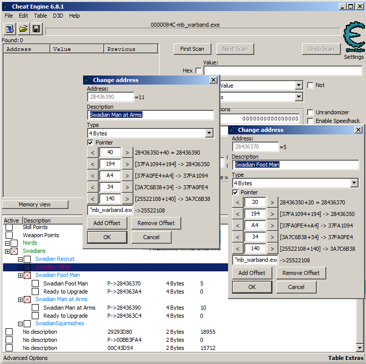Toggle the Unrandomizer checkbox
366x364 pixels.
pos(310,112)
